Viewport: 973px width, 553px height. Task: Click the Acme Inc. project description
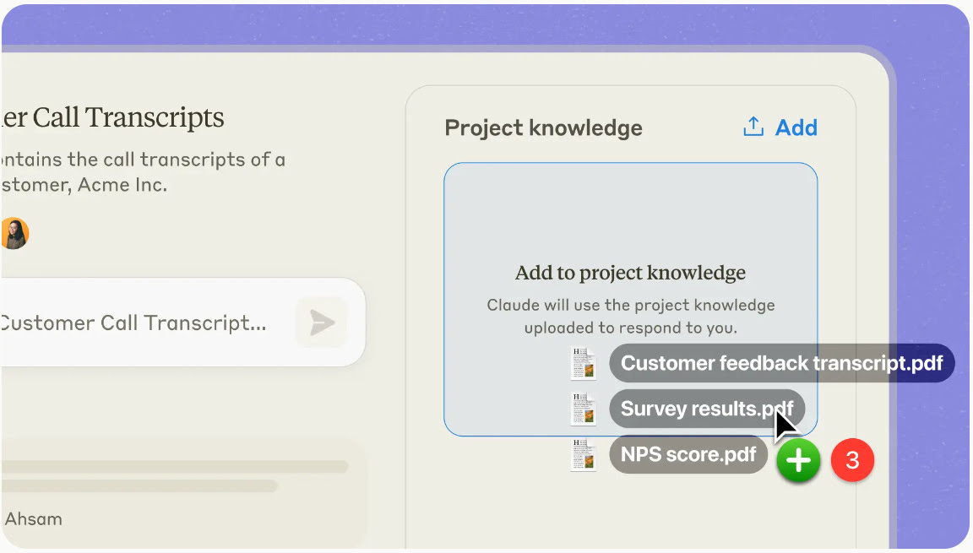click(x=144, y=171)
